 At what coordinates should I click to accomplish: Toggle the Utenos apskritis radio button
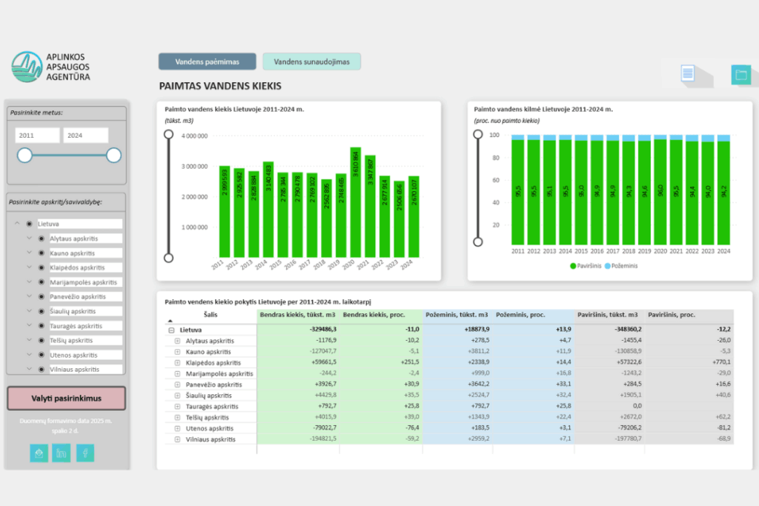41,355
